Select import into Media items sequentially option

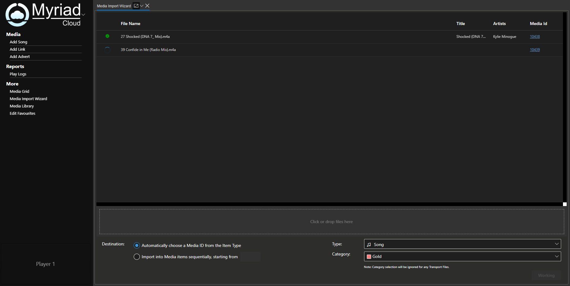136,257
